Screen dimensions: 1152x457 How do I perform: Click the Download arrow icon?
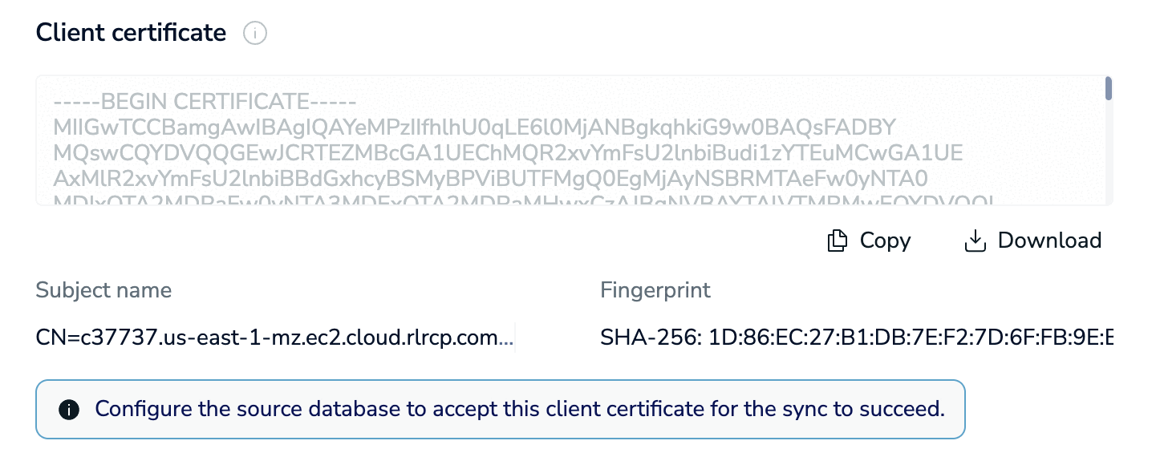coord(974,241)
